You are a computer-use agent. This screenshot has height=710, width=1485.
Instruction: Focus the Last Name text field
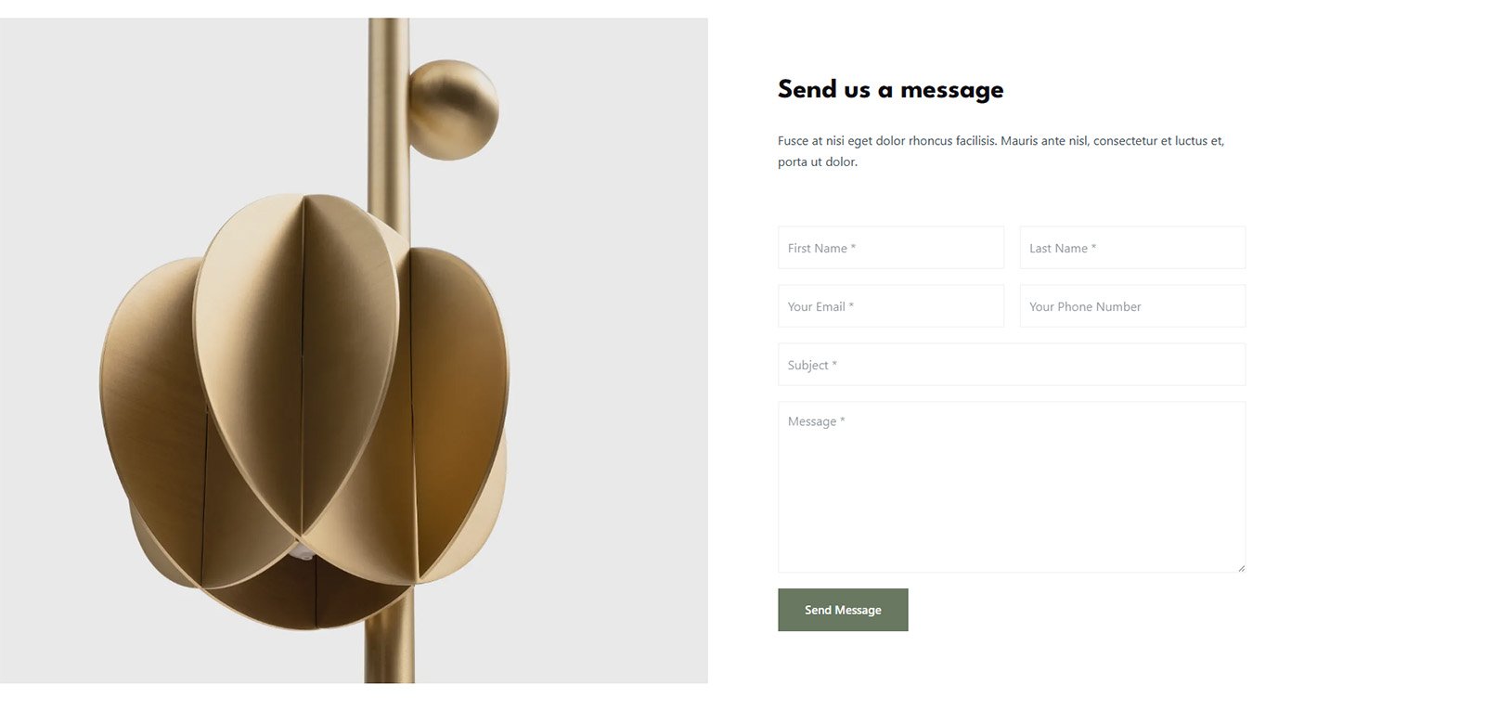click(x=1131, y=248)
